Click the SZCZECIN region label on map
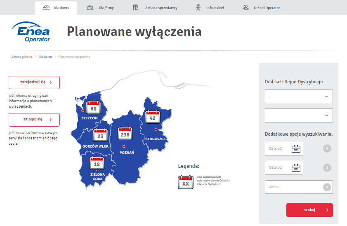This screenshot has width=347, height=226. point(90,118)
